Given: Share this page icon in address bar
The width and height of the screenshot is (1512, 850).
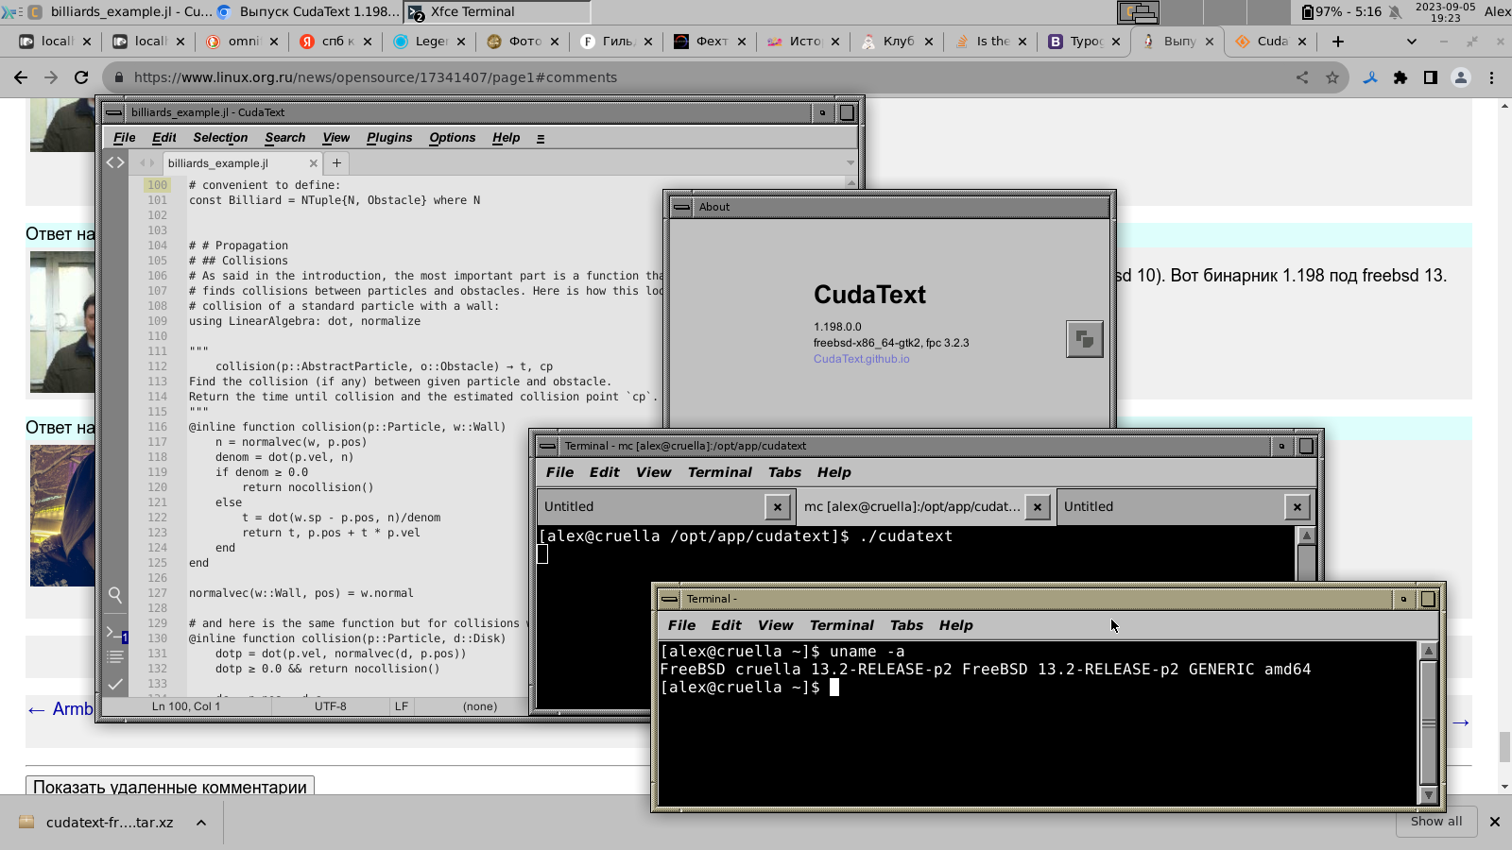Looking at the screenshot, I should (1302, 77).
